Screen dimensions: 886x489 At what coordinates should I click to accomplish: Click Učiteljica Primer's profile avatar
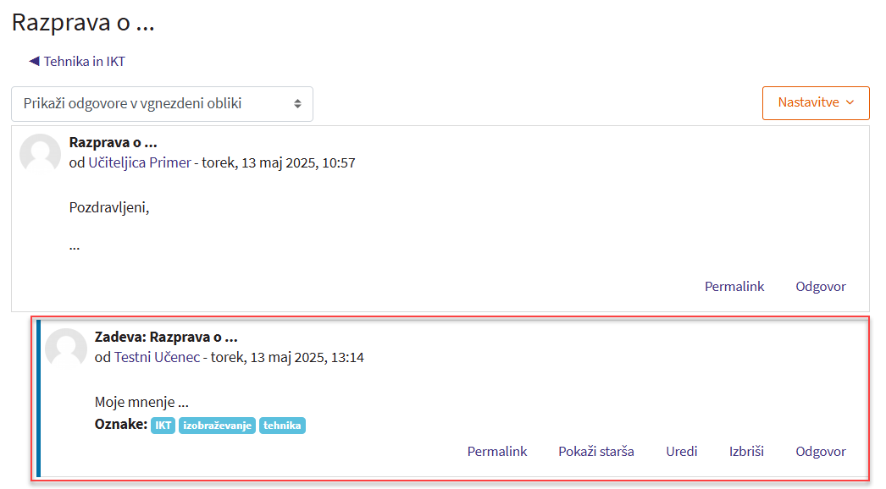coord(40,154)
